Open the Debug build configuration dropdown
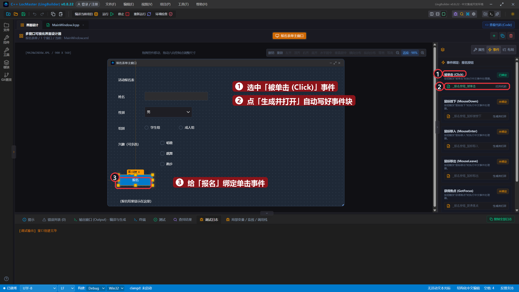 (96, 288)
